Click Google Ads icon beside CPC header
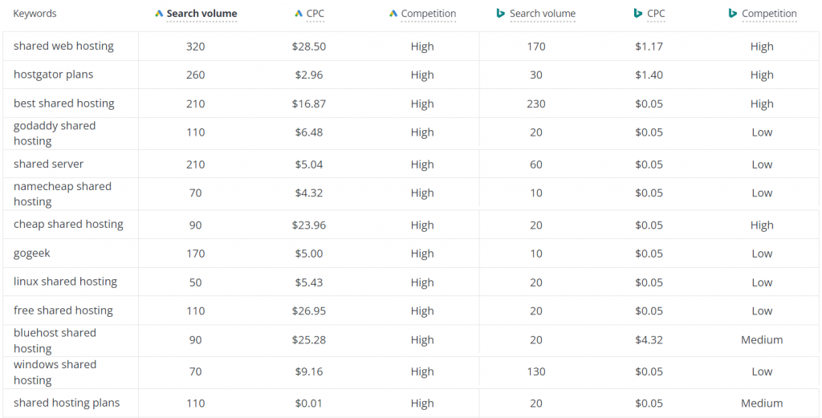The image size is (822, 418). [299, 14]
